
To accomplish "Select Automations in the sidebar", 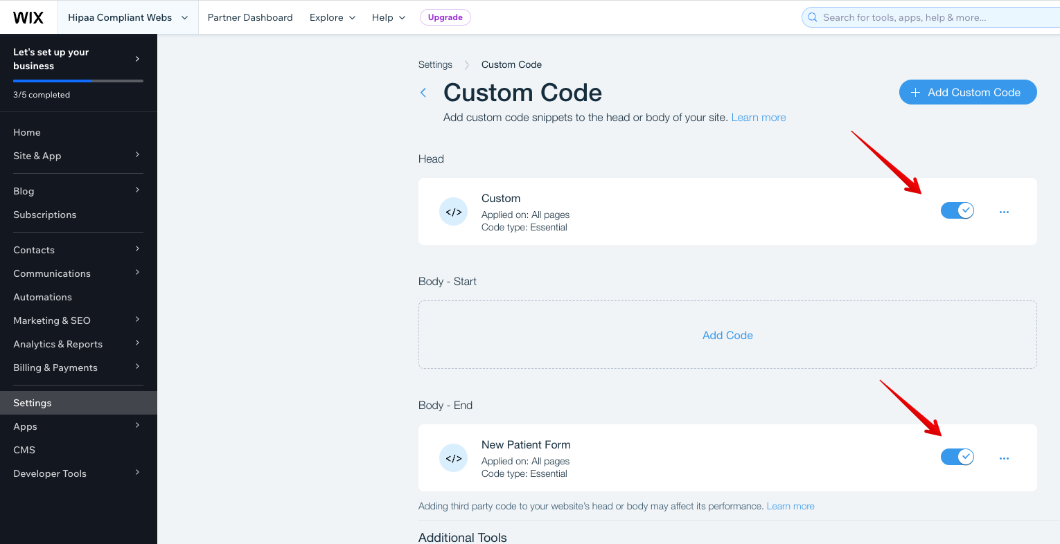I will [42, 297].
